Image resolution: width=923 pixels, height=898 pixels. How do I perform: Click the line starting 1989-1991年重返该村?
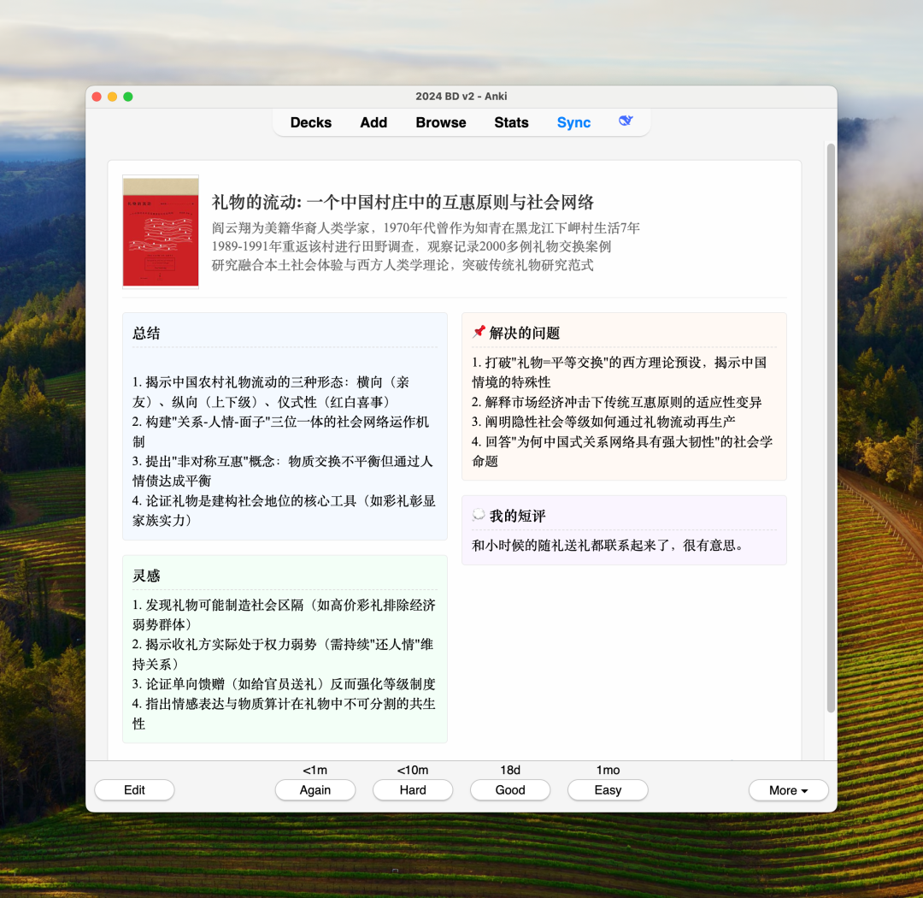coord(411,246)
